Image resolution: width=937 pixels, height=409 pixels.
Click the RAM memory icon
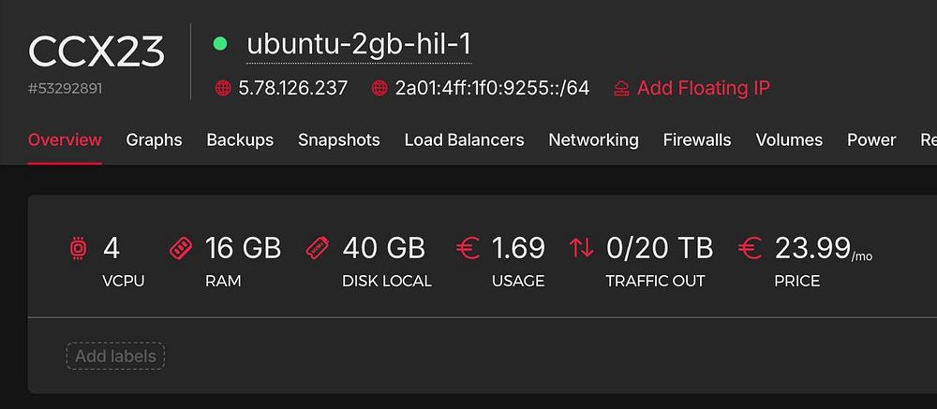pyautogui.click(x=180, y=249)
